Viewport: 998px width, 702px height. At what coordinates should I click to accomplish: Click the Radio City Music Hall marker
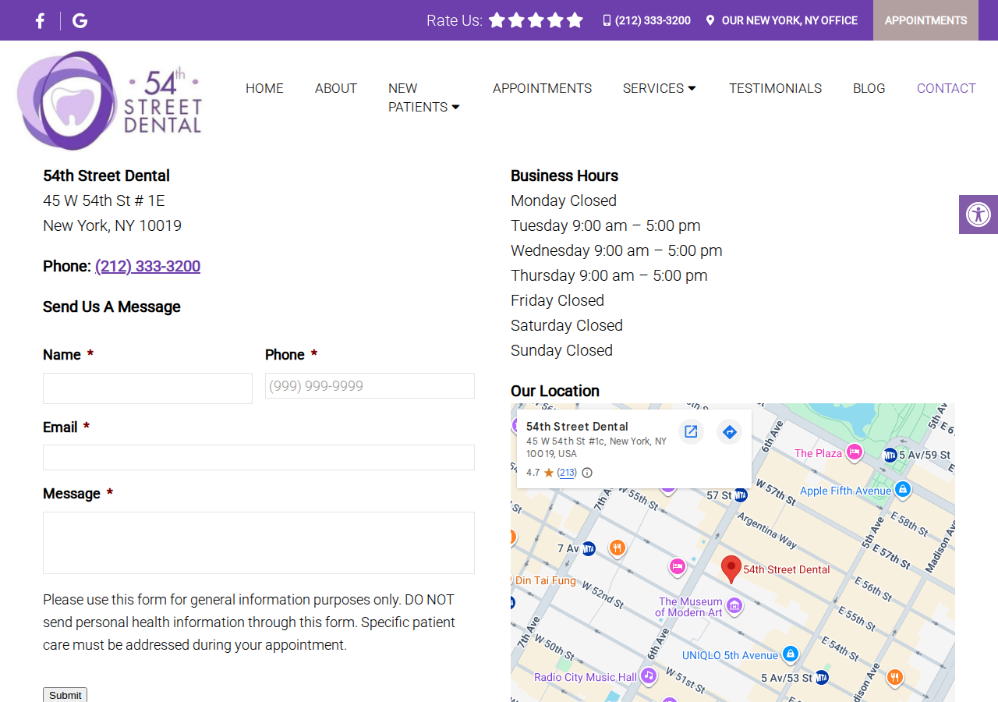[x=649, y=676]
